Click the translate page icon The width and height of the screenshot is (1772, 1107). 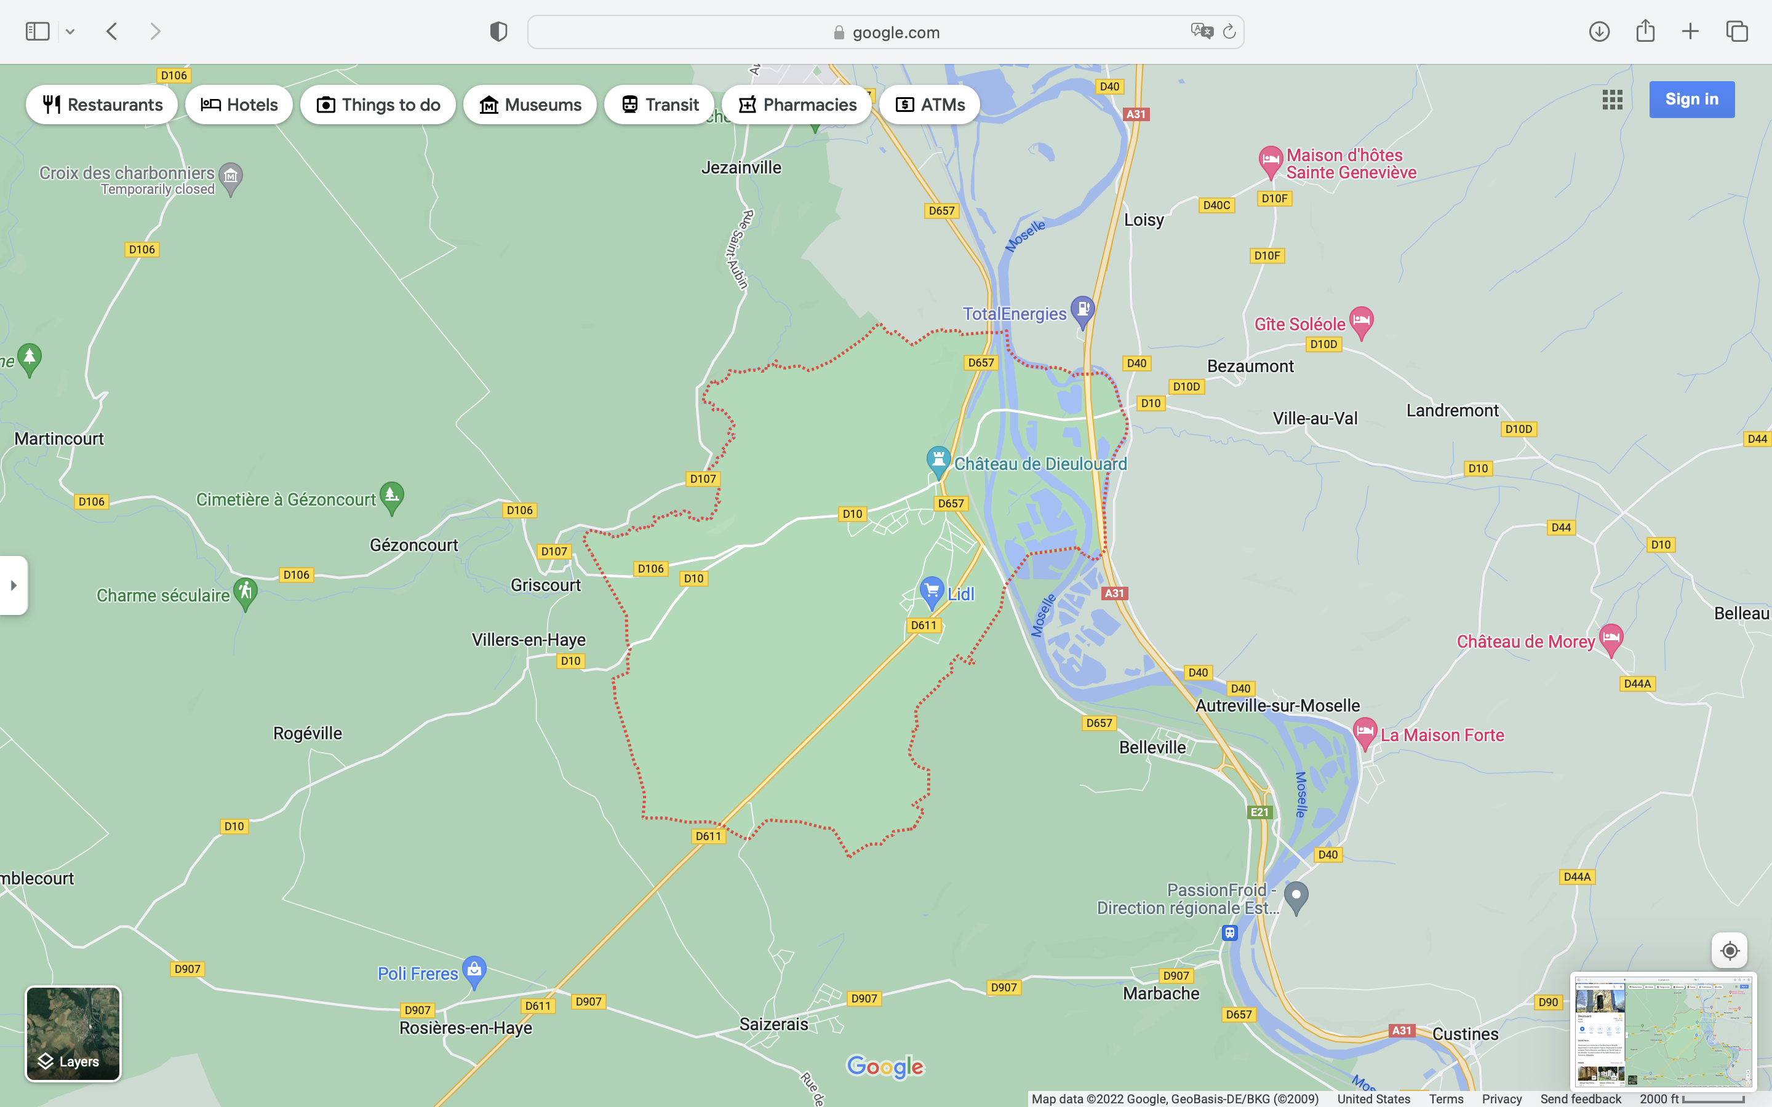click(1201, 31)
